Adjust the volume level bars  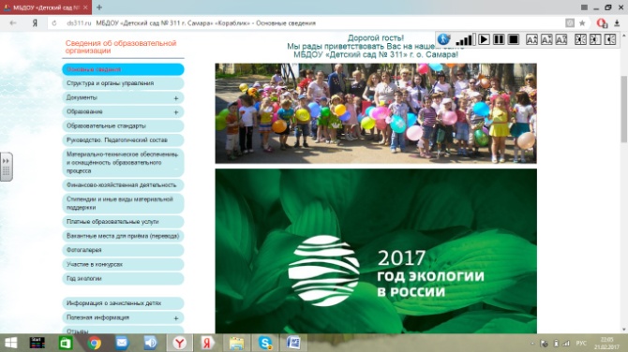coord(465,39)
